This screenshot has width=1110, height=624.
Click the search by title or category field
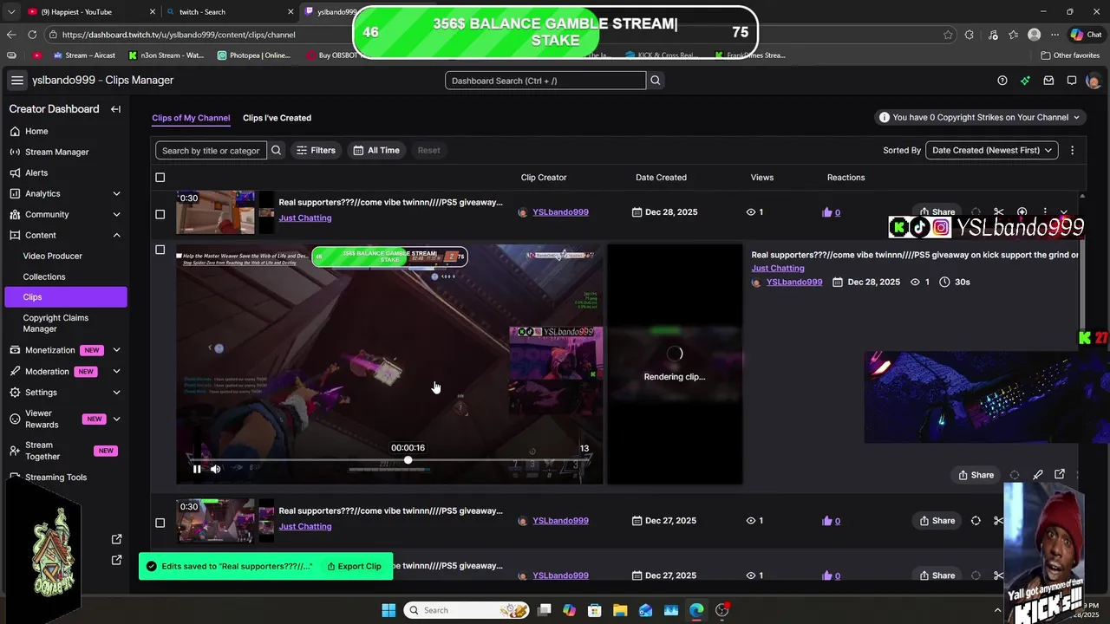coord(211,150)
